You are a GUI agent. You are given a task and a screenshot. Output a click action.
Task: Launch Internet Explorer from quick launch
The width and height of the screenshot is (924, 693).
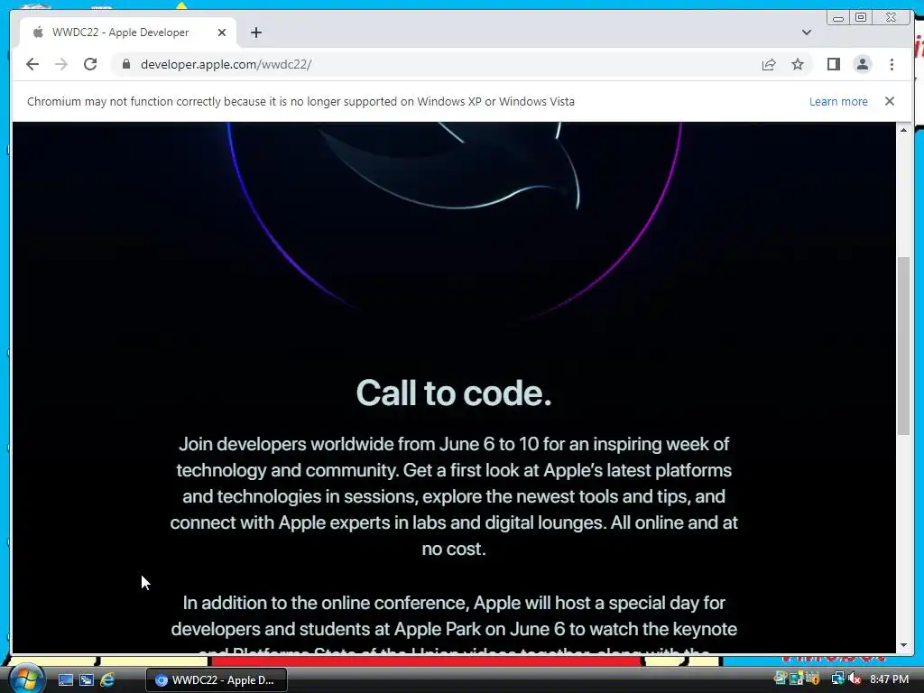(x=107, y=680)
